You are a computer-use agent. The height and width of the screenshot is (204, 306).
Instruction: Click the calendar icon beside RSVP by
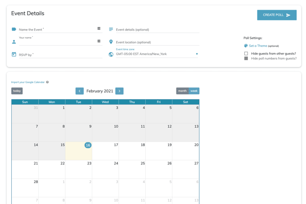coord(14,54)
